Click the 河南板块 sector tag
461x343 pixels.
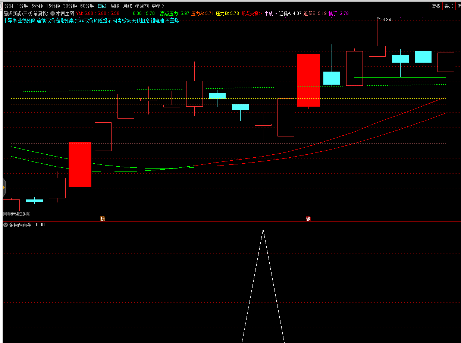(x=122, y=21)
